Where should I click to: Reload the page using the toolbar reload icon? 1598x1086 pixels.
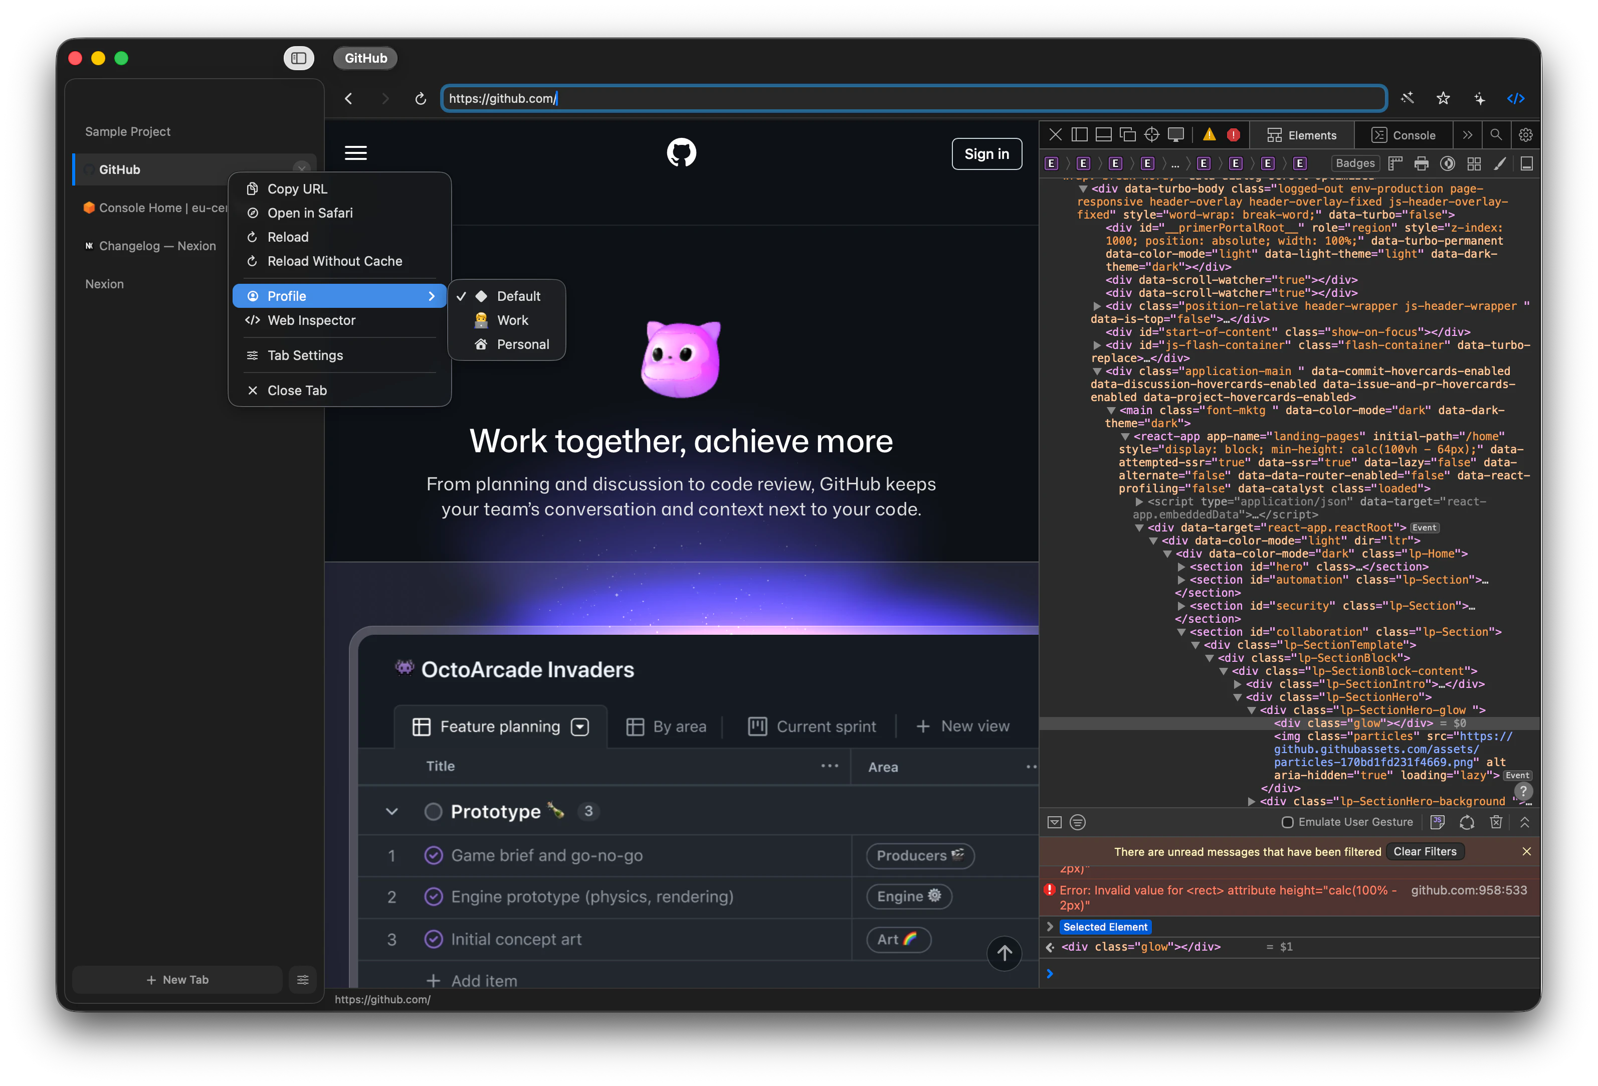tap(420, 98)
